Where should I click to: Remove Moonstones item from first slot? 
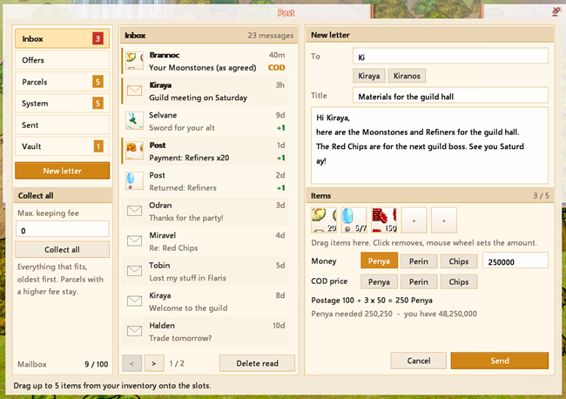click(324, 220)
